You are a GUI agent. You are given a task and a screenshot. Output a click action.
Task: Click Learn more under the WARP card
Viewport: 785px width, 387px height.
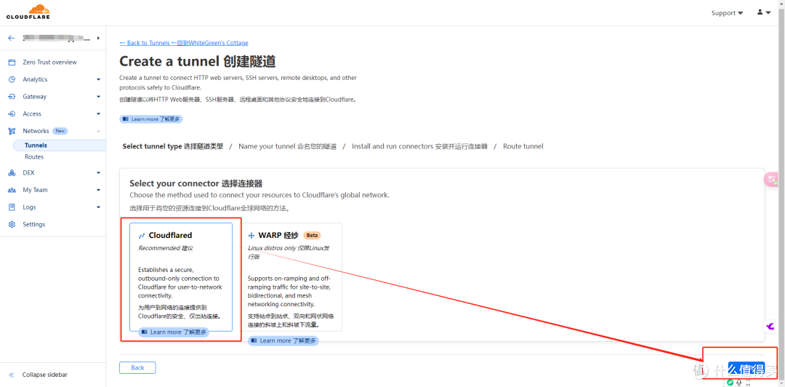click(x=283, y=340)
